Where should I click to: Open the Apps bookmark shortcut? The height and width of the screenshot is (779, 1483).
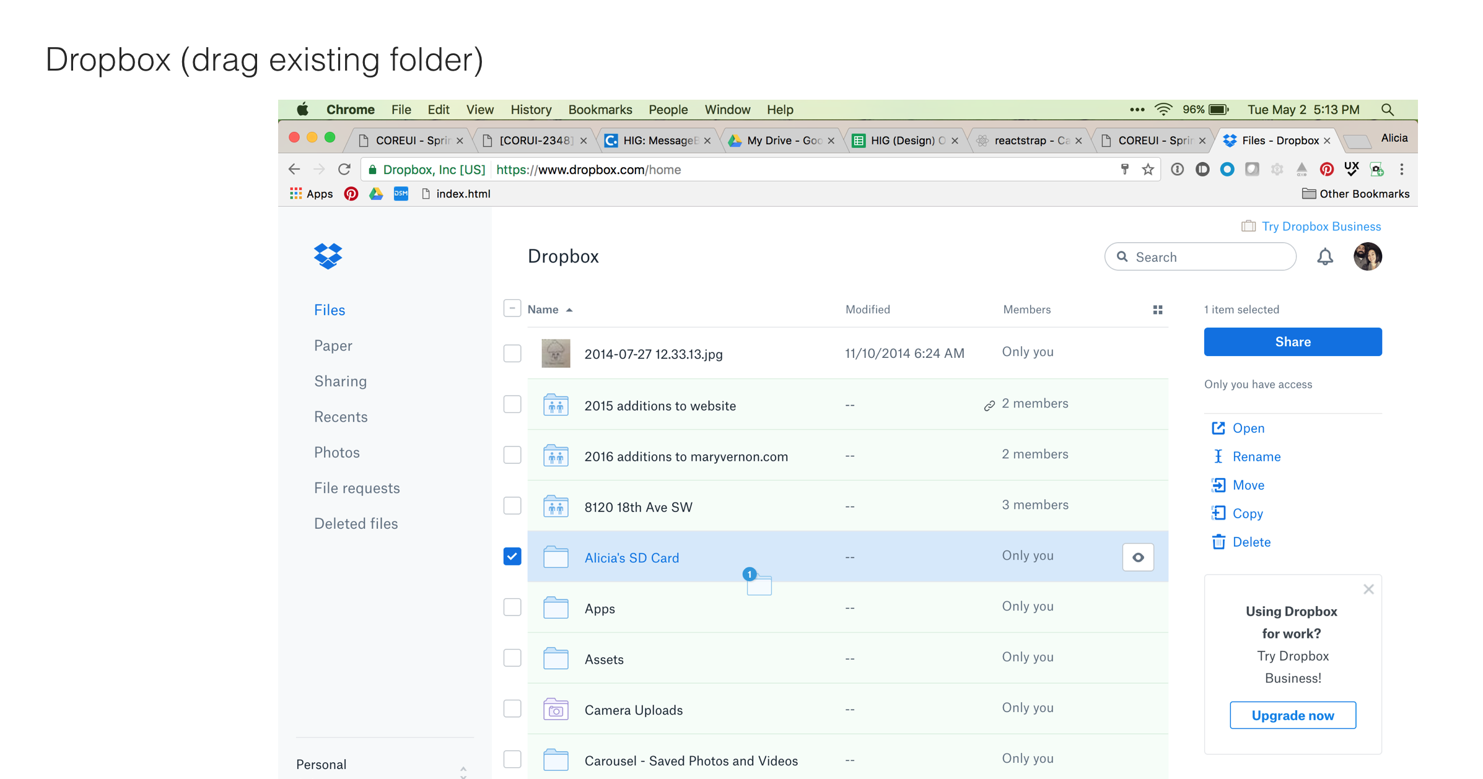(312, 194)
